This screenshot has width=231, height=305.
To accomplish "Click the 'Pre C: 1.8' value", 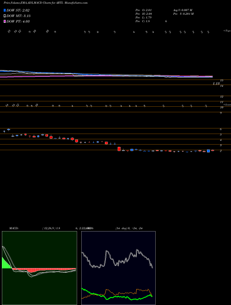I will [143, 21].
